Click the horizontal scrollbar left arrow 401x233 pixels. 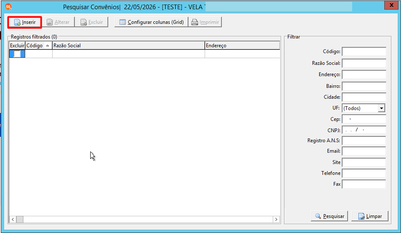click(x=13, y=220)
